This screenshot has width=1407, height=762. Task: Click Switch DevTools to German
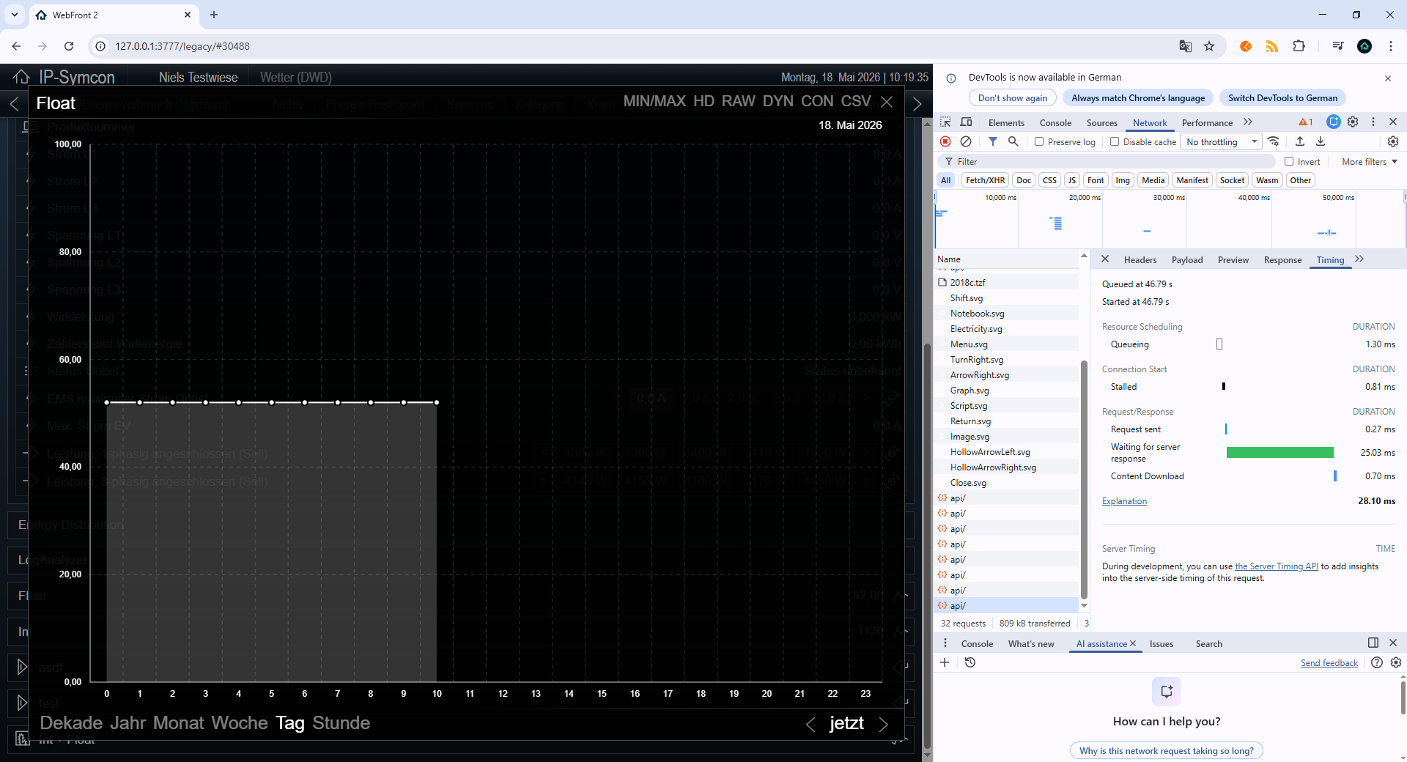tap(1282, 98)
